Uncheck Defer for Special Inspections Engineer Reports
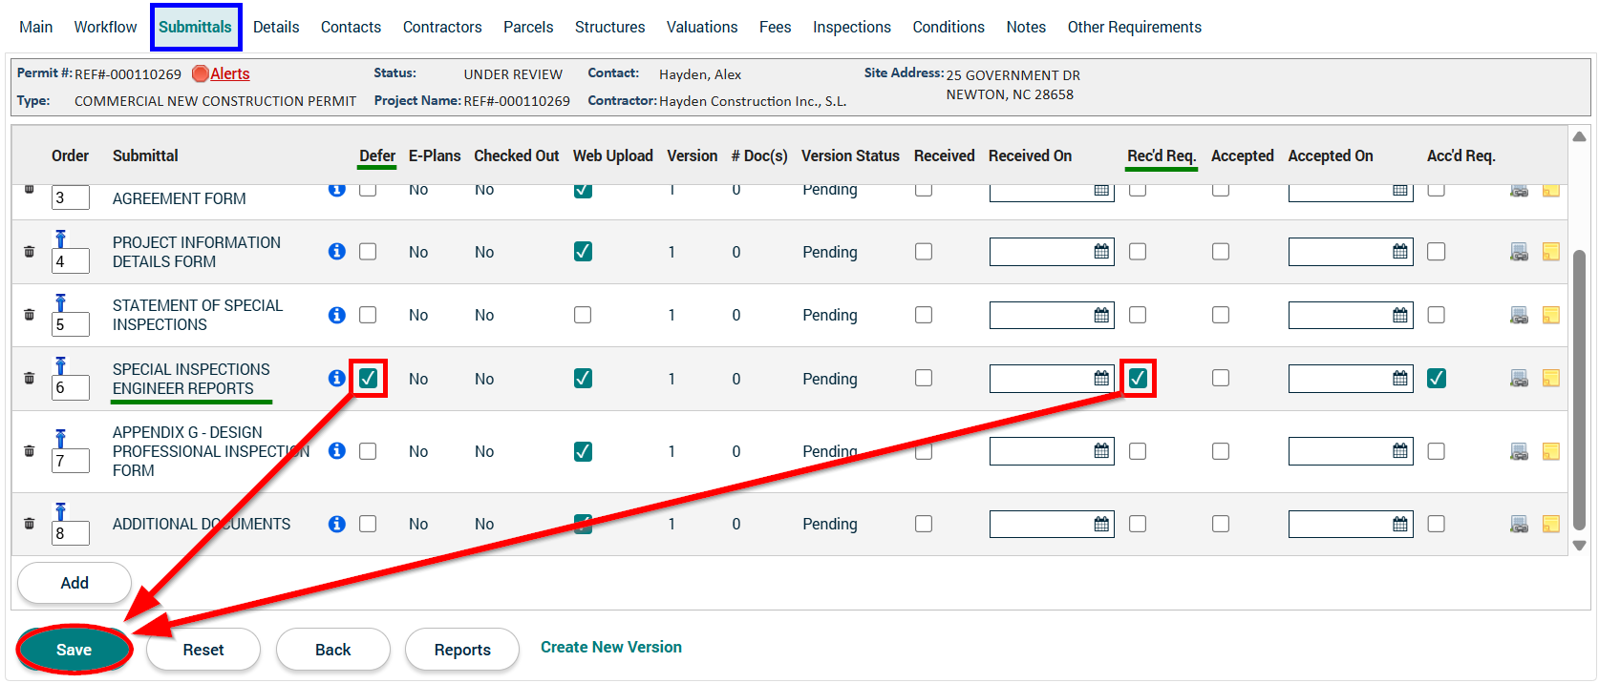Image resolution: width=1599 pixels, height=683 pixels. [369, 379]
